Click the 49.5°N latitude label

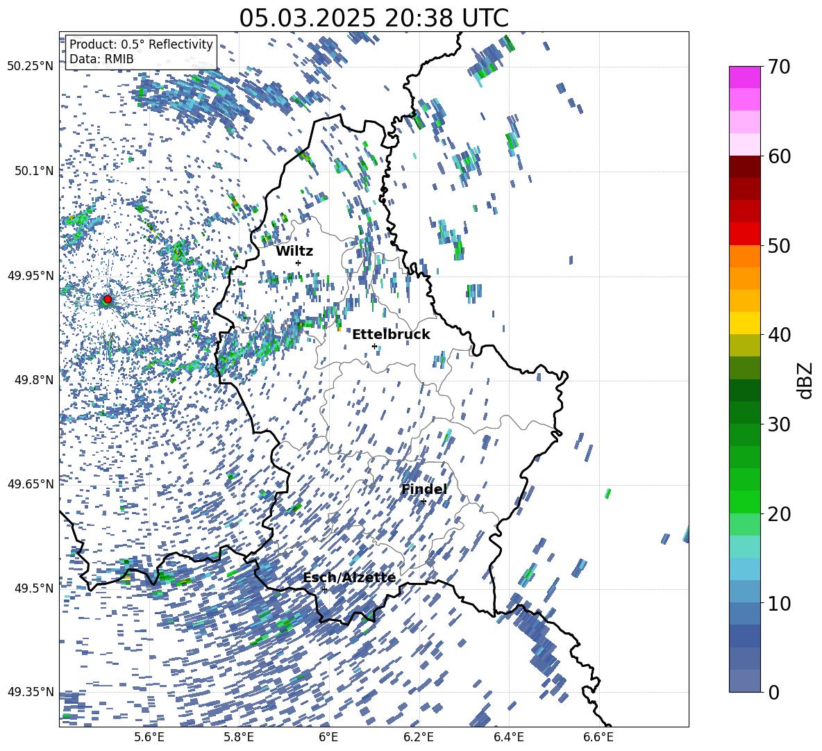point(35,588)
